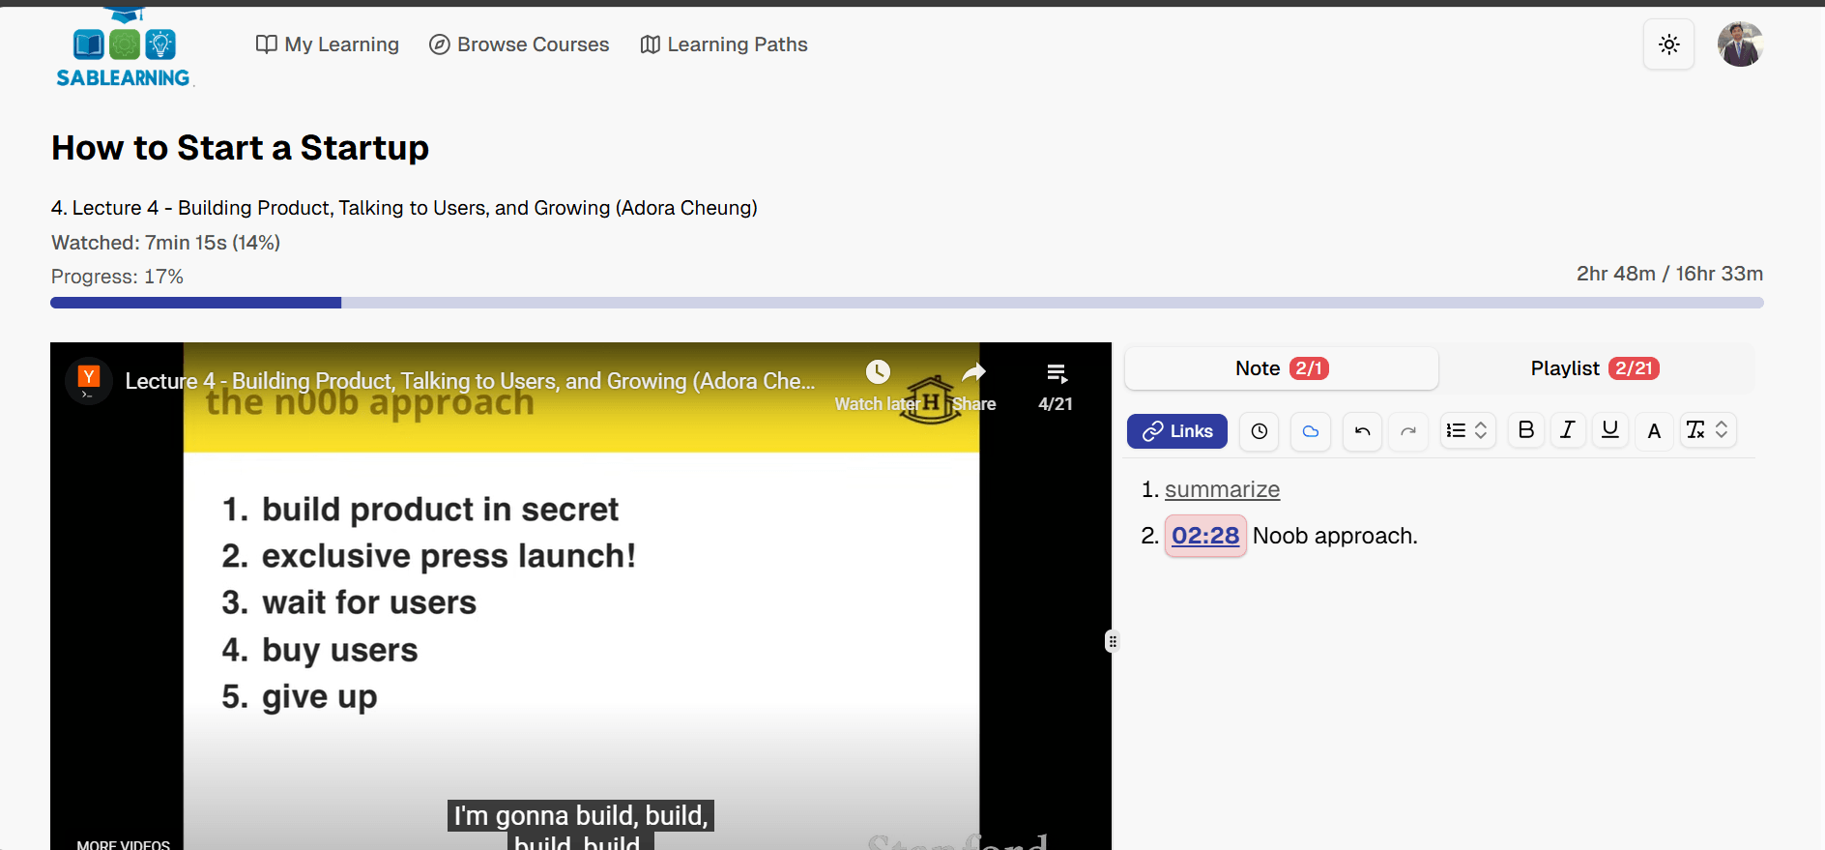The width and height of the screenshot is (1825, 850).
Task: Click the text color A icon
Action: (x=1654, y=431)
